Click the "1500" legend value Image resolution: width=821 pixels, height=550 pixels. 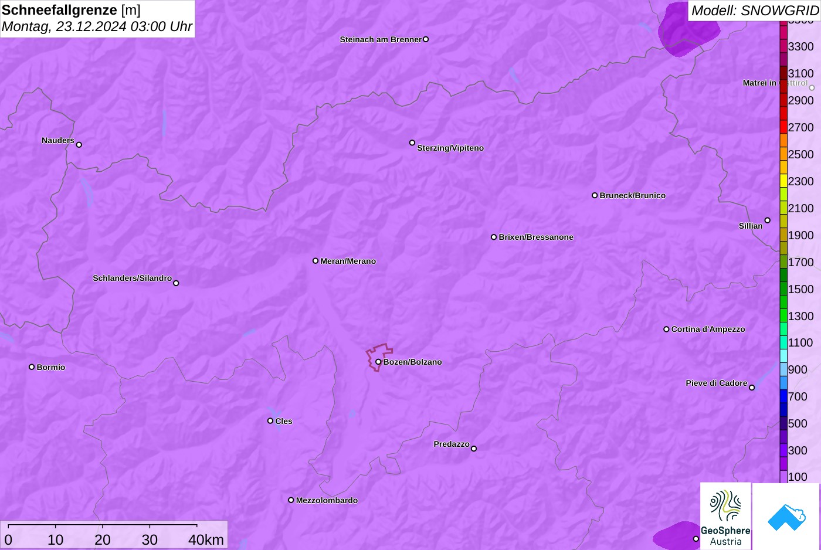coord(801,289)
